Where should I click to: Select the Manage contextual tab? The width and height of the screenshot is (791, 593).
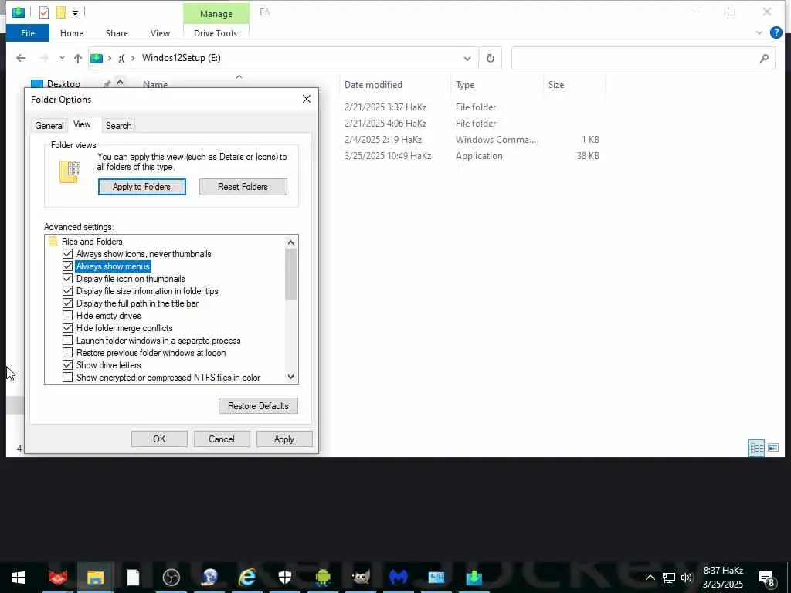[216, 14]
